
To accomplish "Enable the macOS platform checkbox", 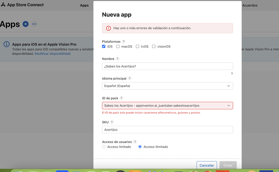I will [118, 47].
